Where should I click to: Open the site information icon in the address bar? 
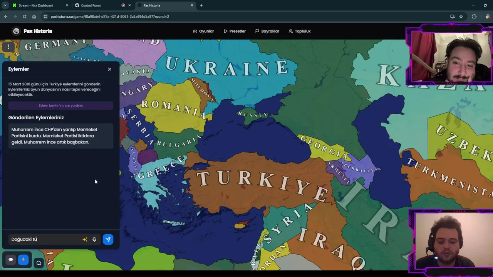coord(45,17)
